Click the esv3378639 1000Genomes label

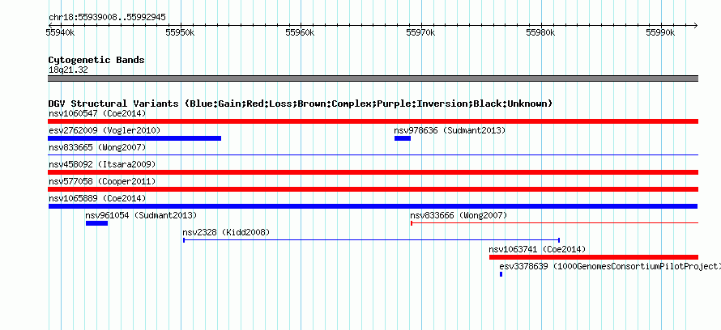[610, 266]
